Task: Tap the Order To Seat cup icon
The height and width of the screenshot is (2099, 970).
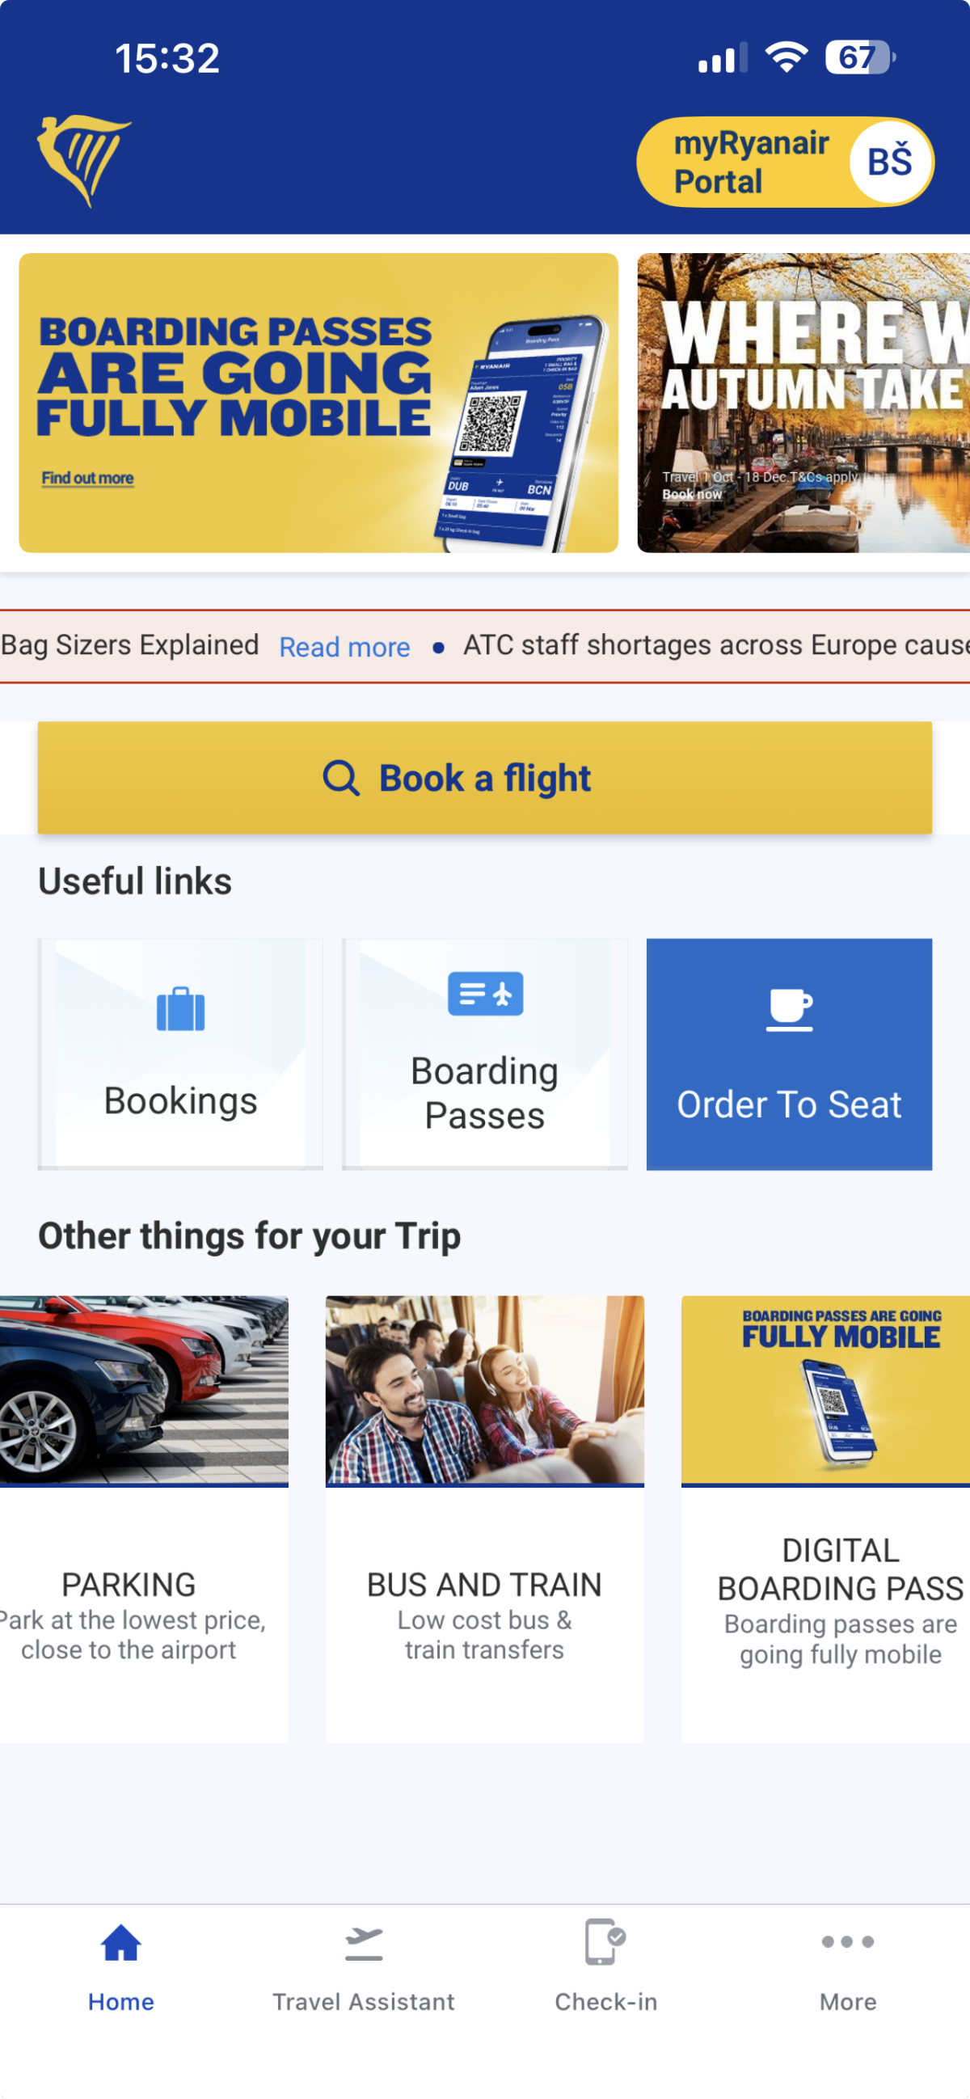Action: 788,1009
